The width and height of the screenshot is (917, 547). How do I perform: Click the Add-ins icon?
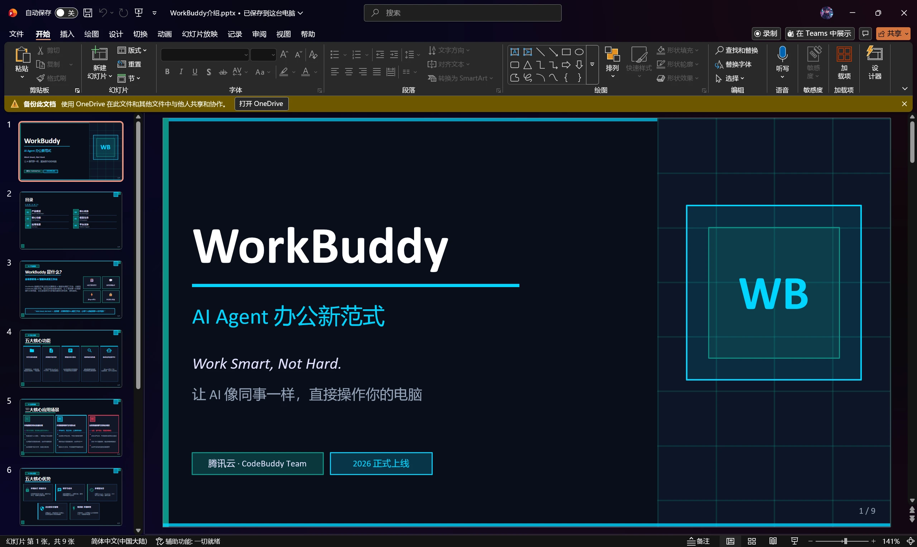tap(844, 54)
